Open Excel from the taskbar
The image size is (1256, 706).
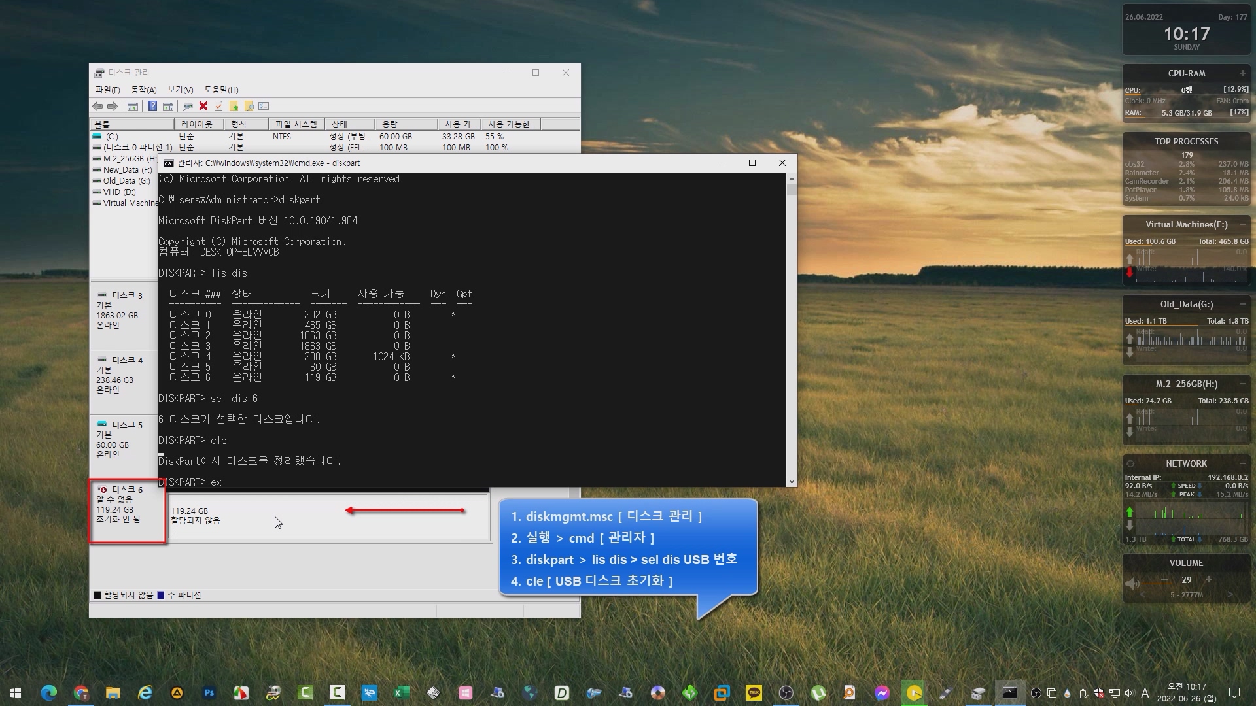pos(401,693)
